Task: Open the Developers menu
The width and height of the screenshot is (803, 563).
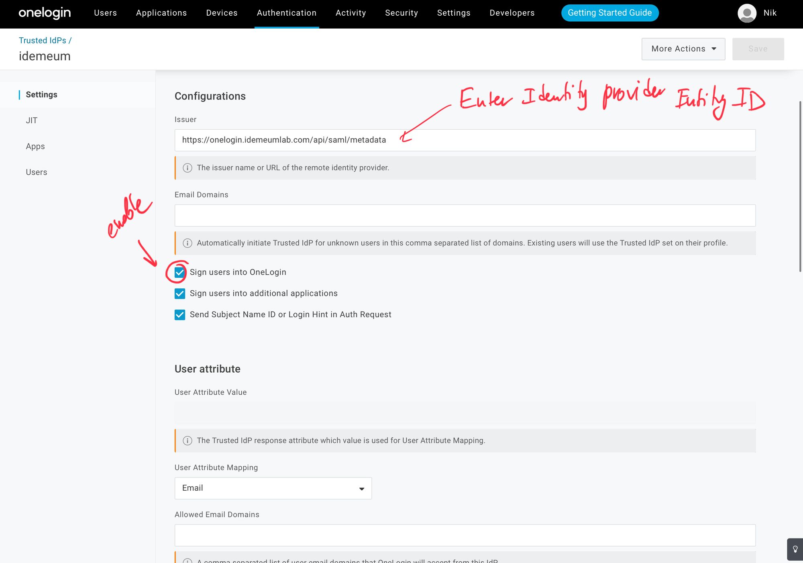Action: pos(512,13)
